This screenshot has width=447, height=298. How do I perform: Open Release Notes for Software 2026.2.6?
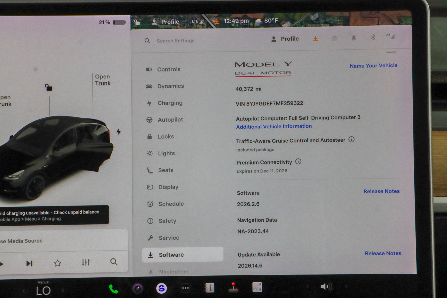click(381, 191)
